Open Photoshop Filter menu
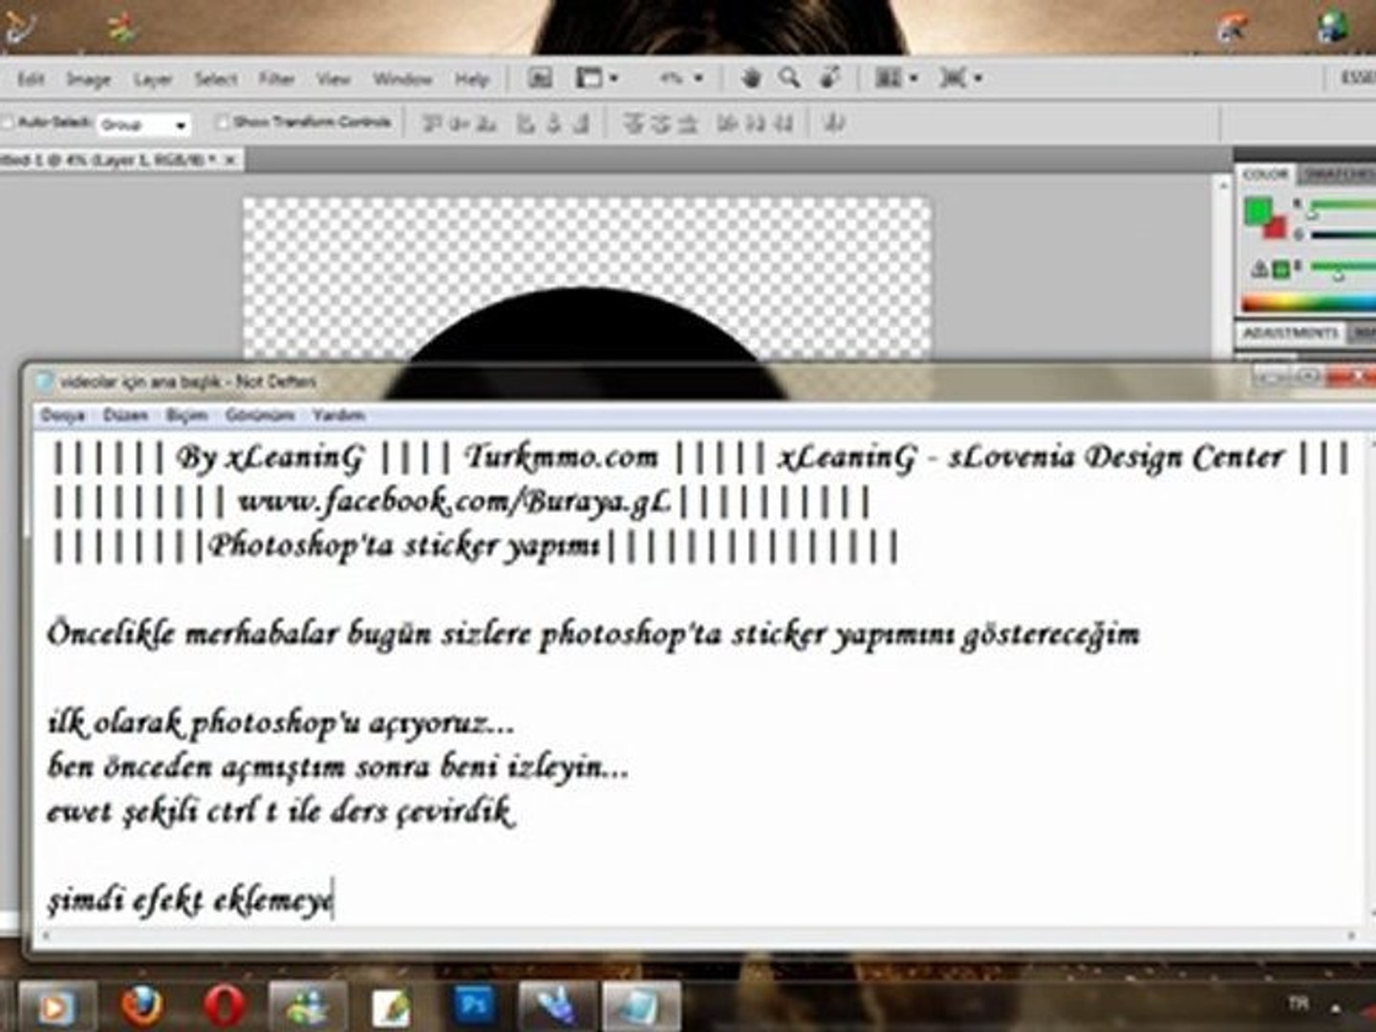 pyautogui.click(x=276, y=79)
